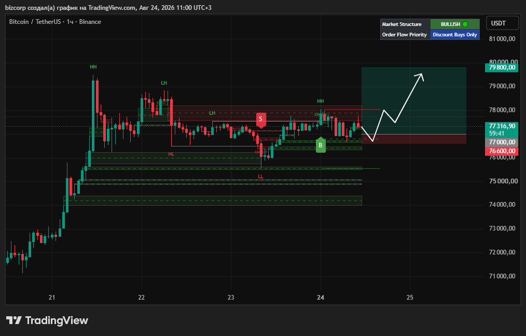The height and width of the screenshot is (336, 526).
Task: Click the 59:41 candle countdown timer
Action: pos(496,133)
